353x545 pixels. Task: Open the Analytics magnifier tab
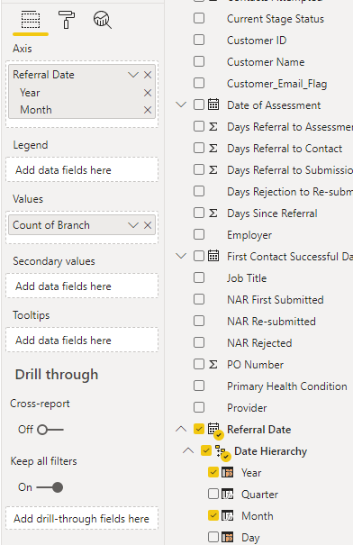(x=103, y=20)
